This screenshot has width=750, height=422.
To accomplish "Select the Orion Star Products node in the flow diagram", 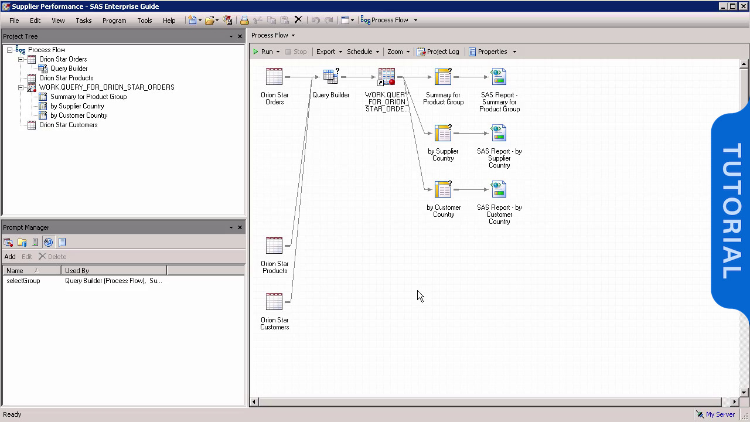I will pos(274,256).
